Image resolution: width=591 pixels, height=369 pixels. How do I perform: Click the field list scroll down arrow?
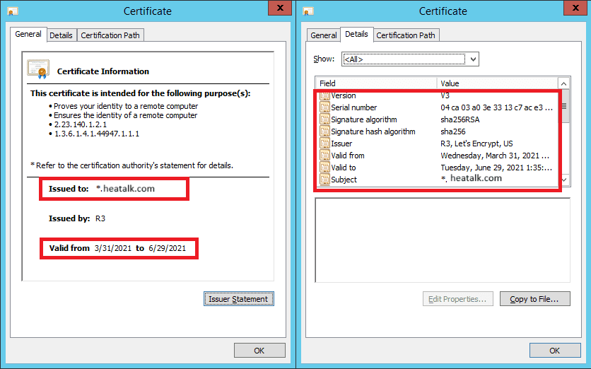(564, 180)
